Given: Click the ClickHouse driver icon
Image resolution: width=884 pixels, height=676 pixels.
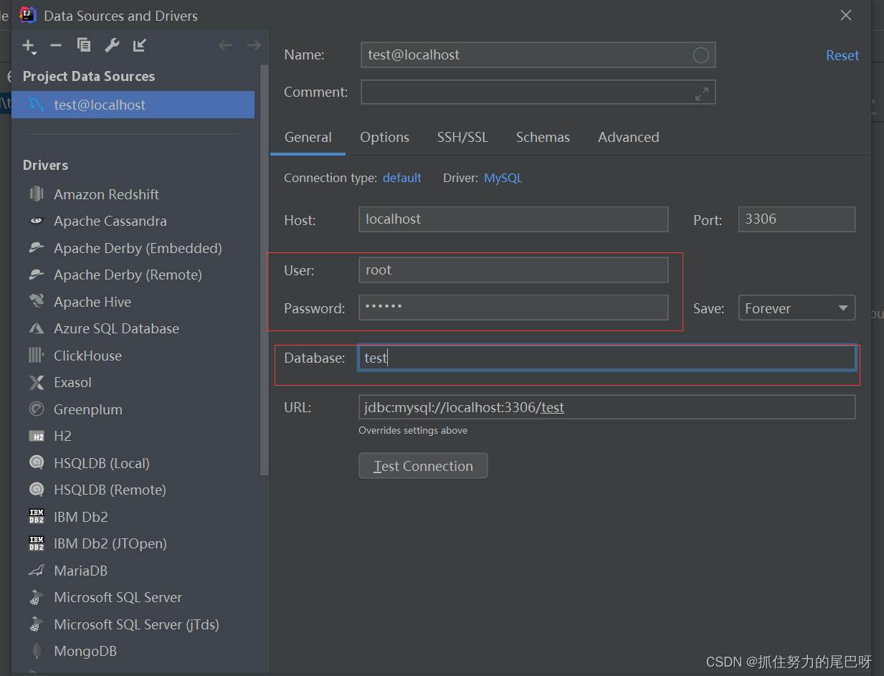Looking at the screenshot, I should point(37,356).
